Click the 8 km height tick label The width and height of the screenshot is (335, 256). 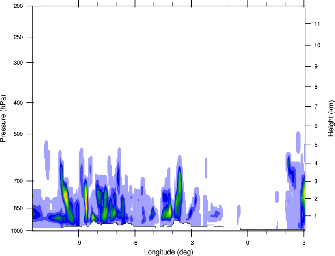coord(316,87)
